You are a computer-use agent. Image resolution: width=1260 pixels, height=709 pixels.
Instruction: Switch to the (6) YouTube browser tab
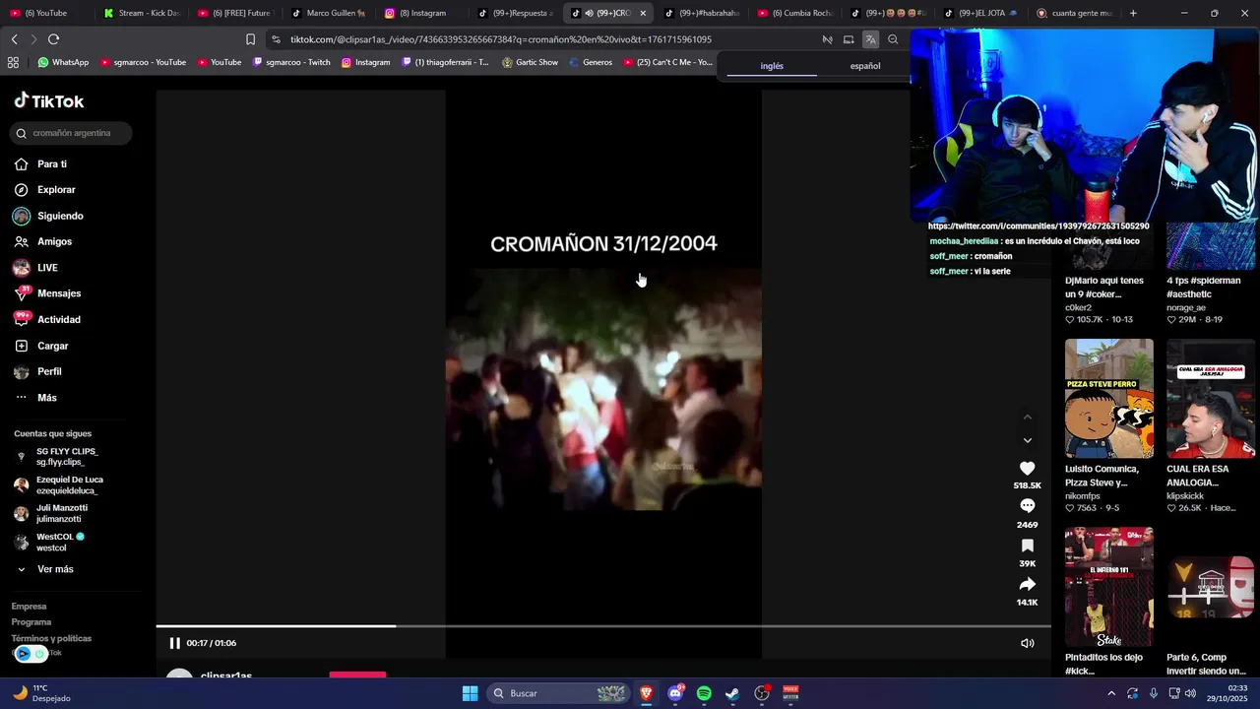point(47,13)
